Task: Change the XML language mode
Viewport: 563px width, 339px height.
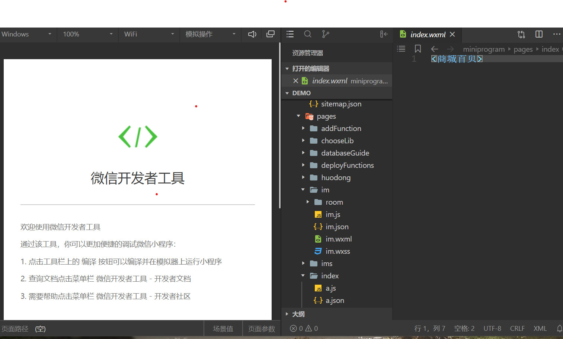Action: tap(540, 329)
